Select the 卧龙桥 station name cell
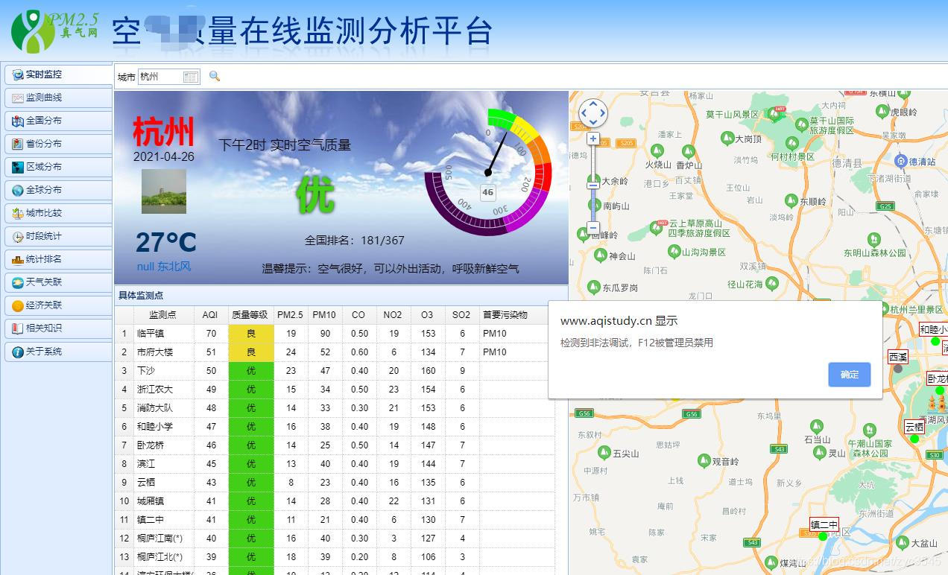This screenshot has height=575, width=948. [x=163, y=445]
